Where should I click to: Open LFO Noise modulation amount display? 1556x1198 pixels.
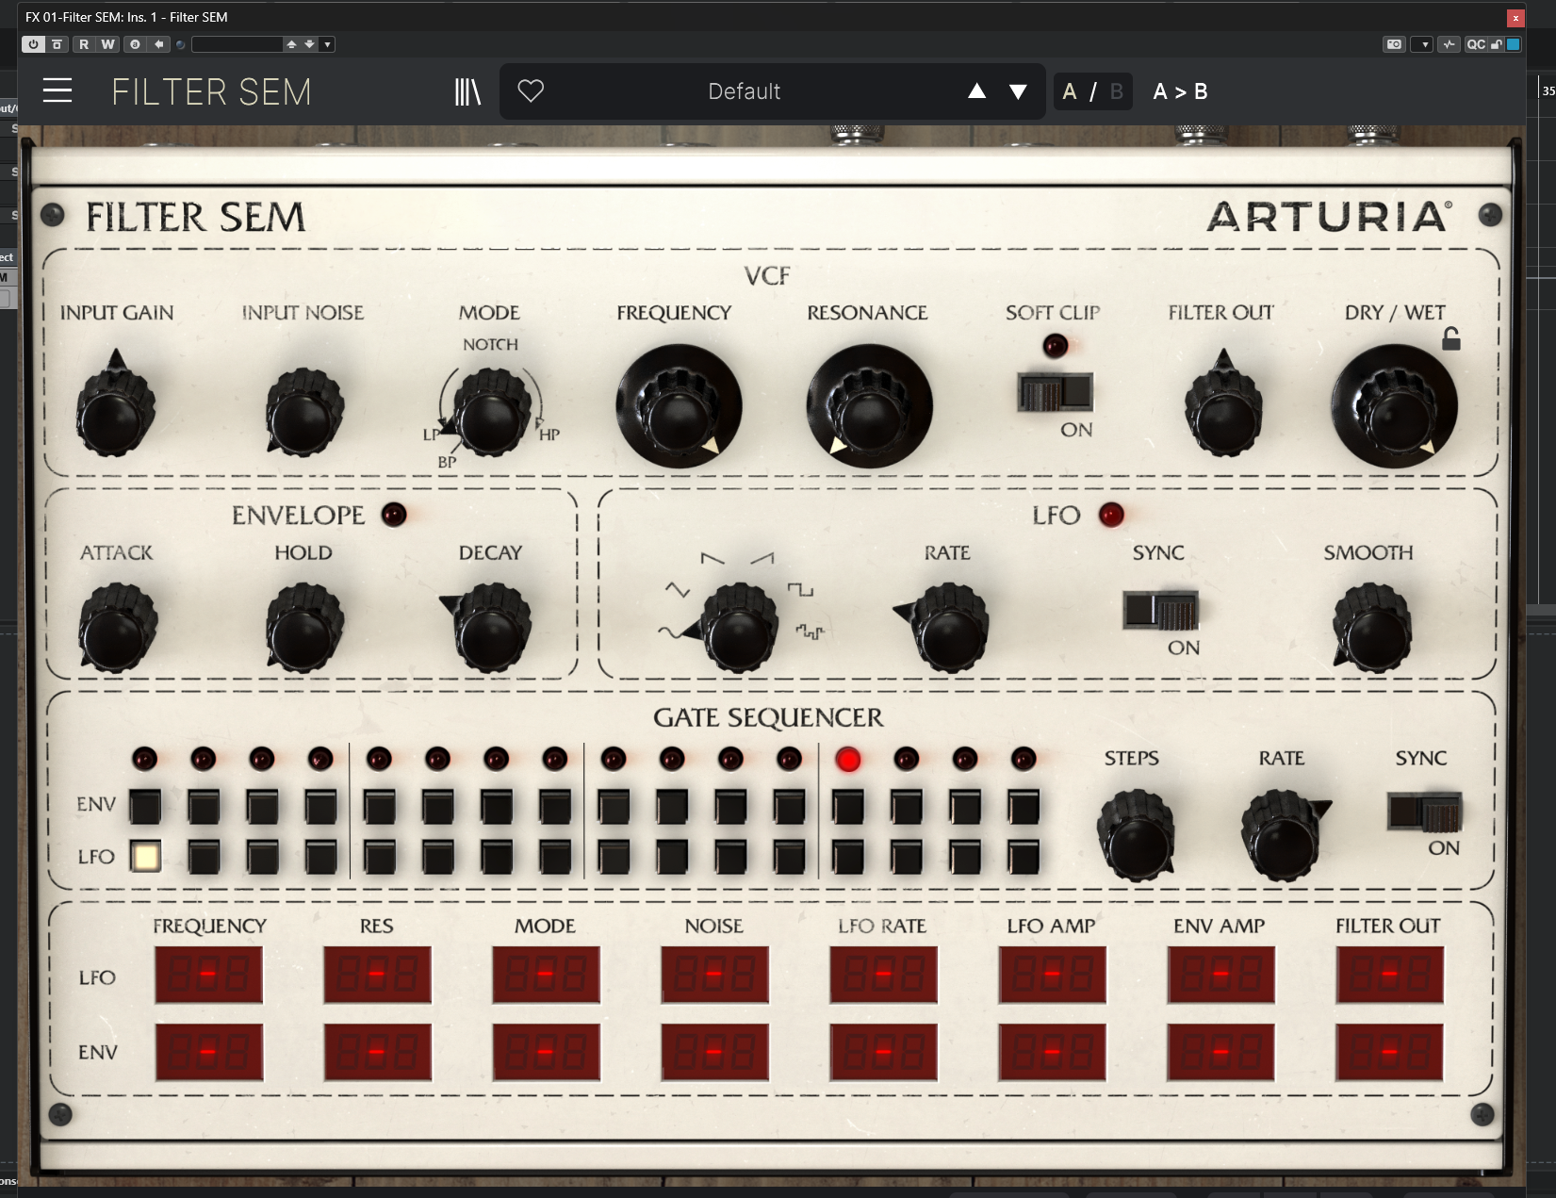coord(714,975)
